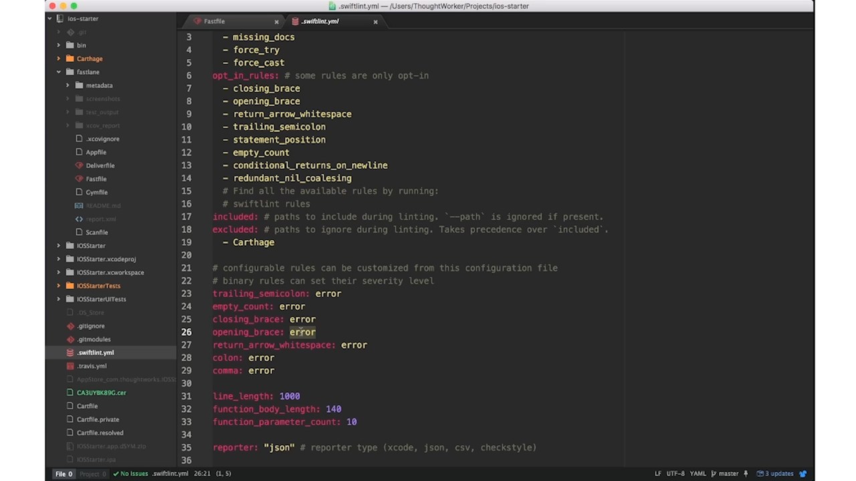Expand the IOSStarterUITests folder arrow
Screen dimensions: 856x481
[x=59, y=299]
